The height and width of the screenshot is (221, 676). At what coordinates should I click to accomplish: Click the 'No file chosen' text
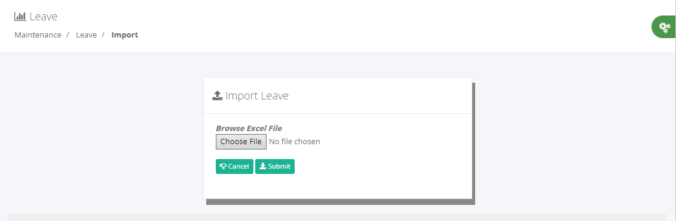(x=295, y=141)
